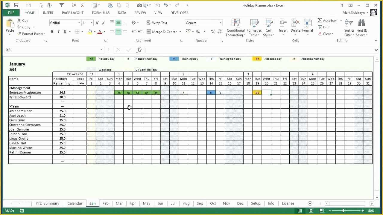
Task: Click the Undo arrow
Action: point(165,5)
